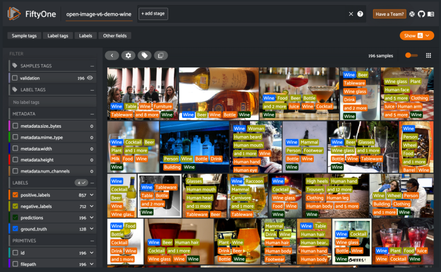The image size is (441, 272).
Task: Toggle the validation tag eye icon
Action: [x=89, y=78]
